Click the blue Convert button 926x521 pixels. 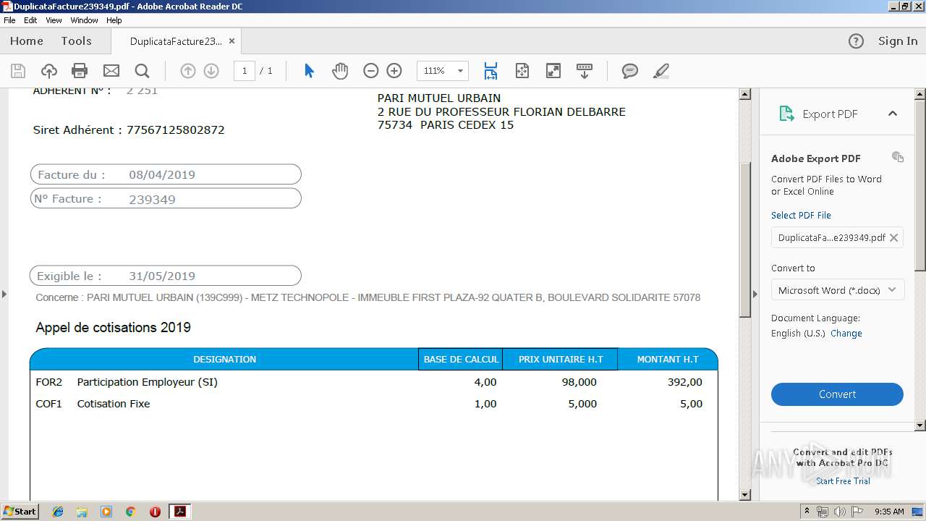[x=837, y=394]
